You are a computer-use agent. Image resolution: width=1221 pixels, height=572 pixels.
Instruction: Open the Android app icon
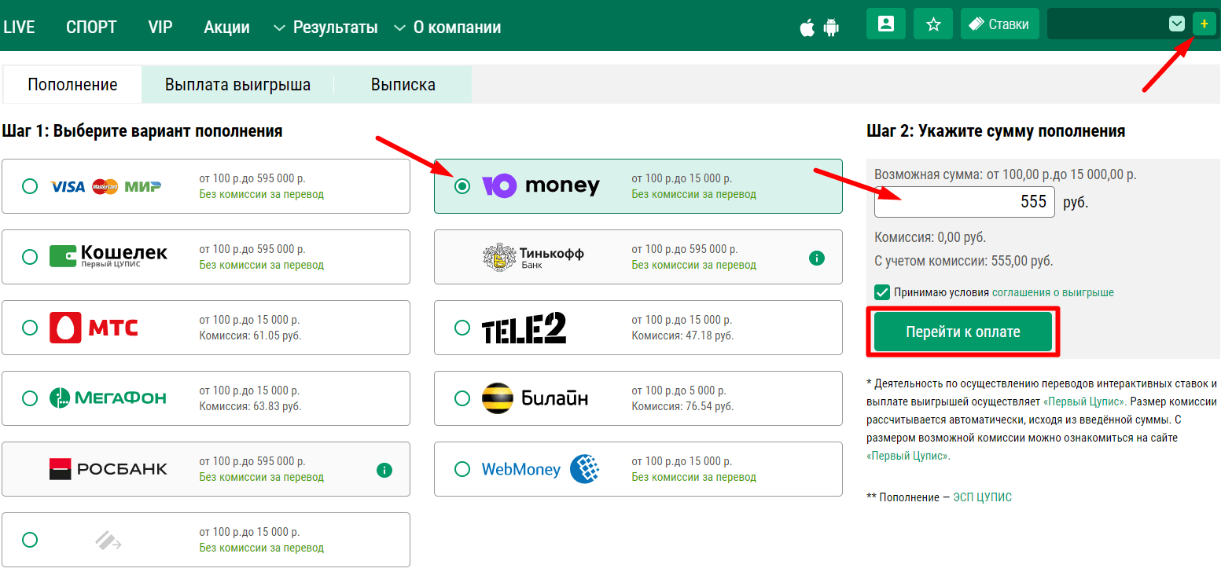[831, 27]
